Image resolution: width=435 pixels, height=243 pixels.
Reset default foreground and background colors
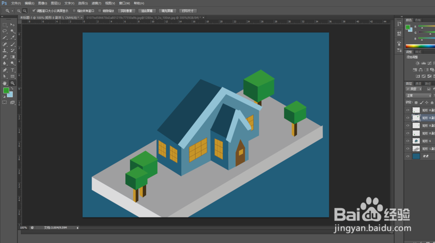(x=4, y=97)
